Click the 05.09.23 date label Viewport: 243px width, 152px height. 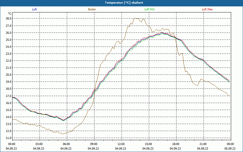[230, 148]
